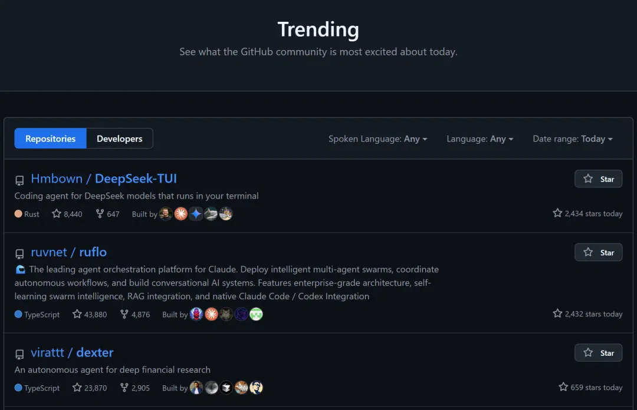View ruflo stargazers count 43,880

[x=90, y=314]
